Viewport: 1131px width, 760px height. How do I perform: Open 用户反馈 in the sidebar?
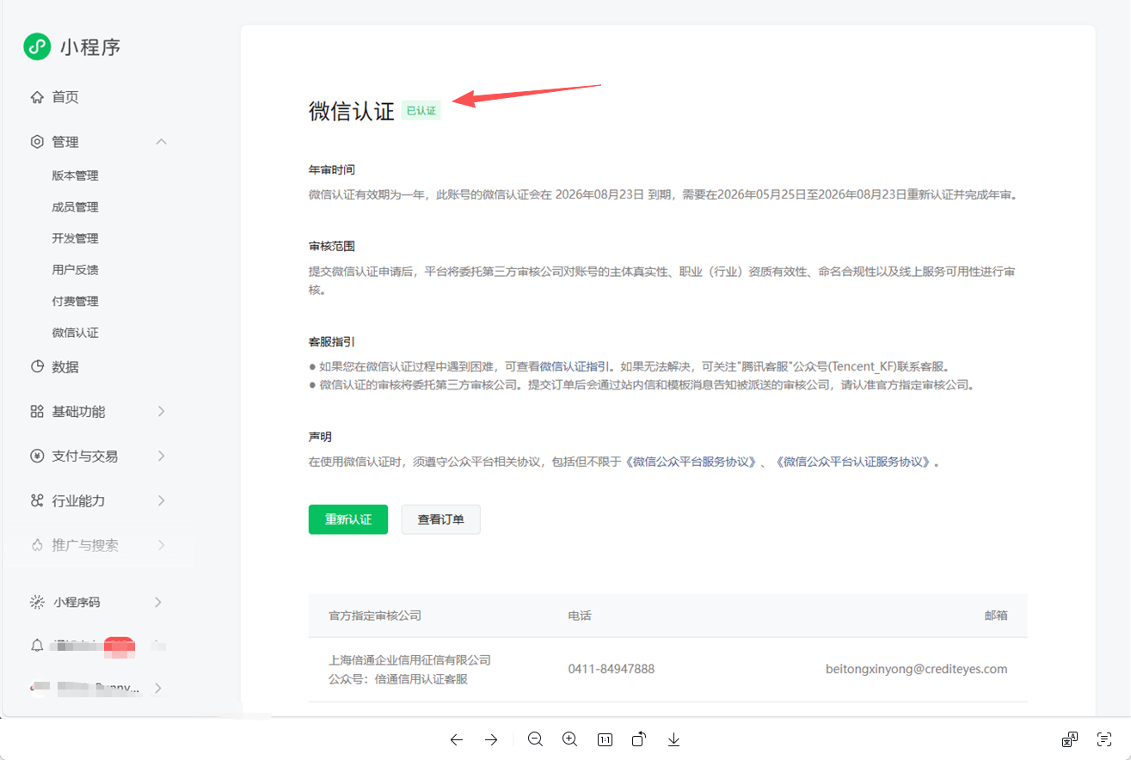point(75,270)
